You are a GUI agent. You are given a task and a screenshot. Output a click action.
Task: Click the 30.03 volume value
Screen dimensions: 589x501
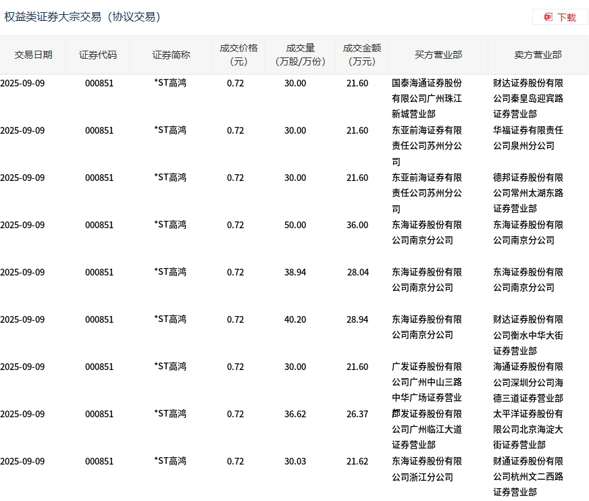(295, 461)
